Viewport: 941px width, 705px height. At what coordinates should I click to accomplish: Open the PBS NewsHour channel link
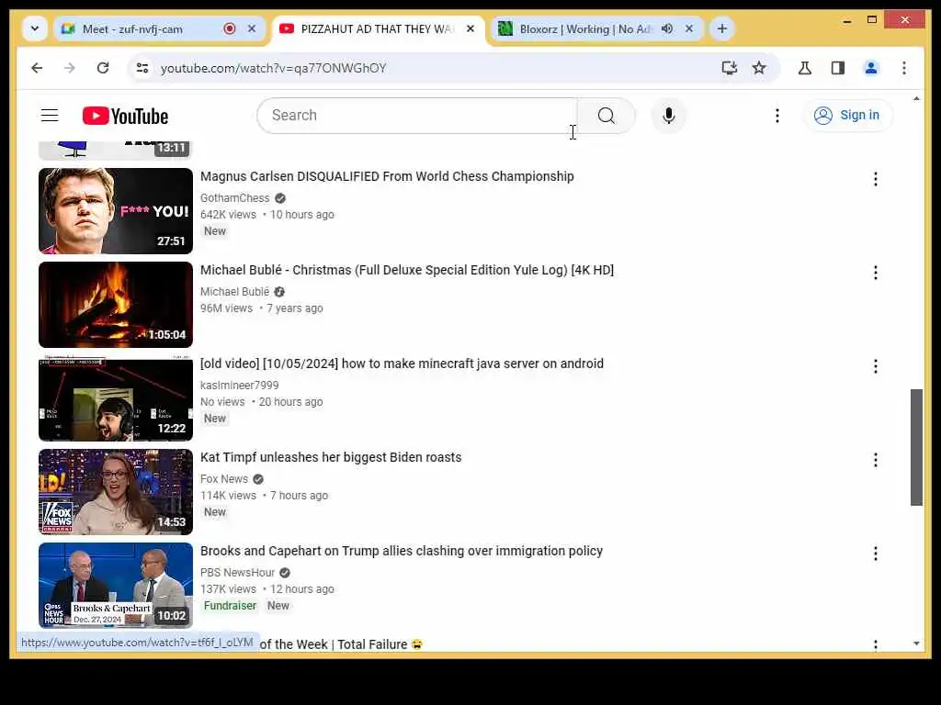click(237, 572)
